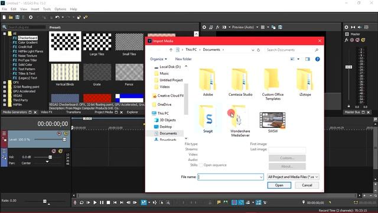The height and width of the screenshot is (213, 378).
Task: Switch to the Transitions tab
Action: (x=73, y=112)
